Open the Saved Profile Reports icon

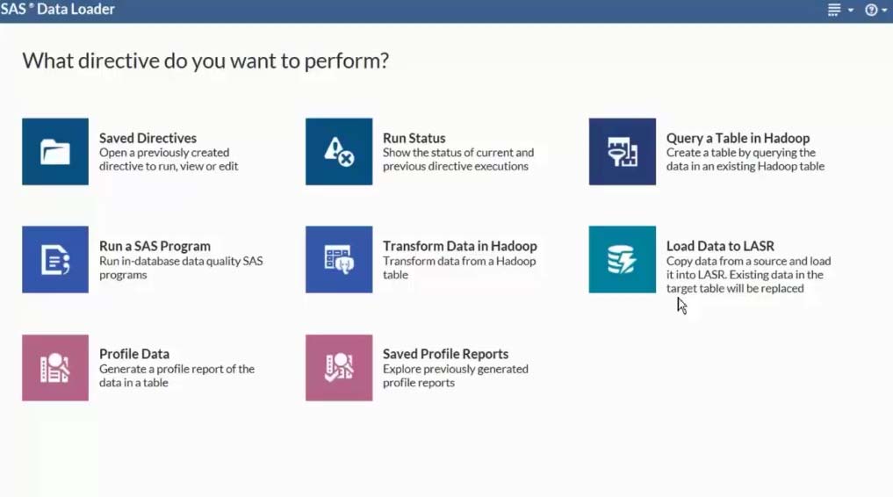339,368
